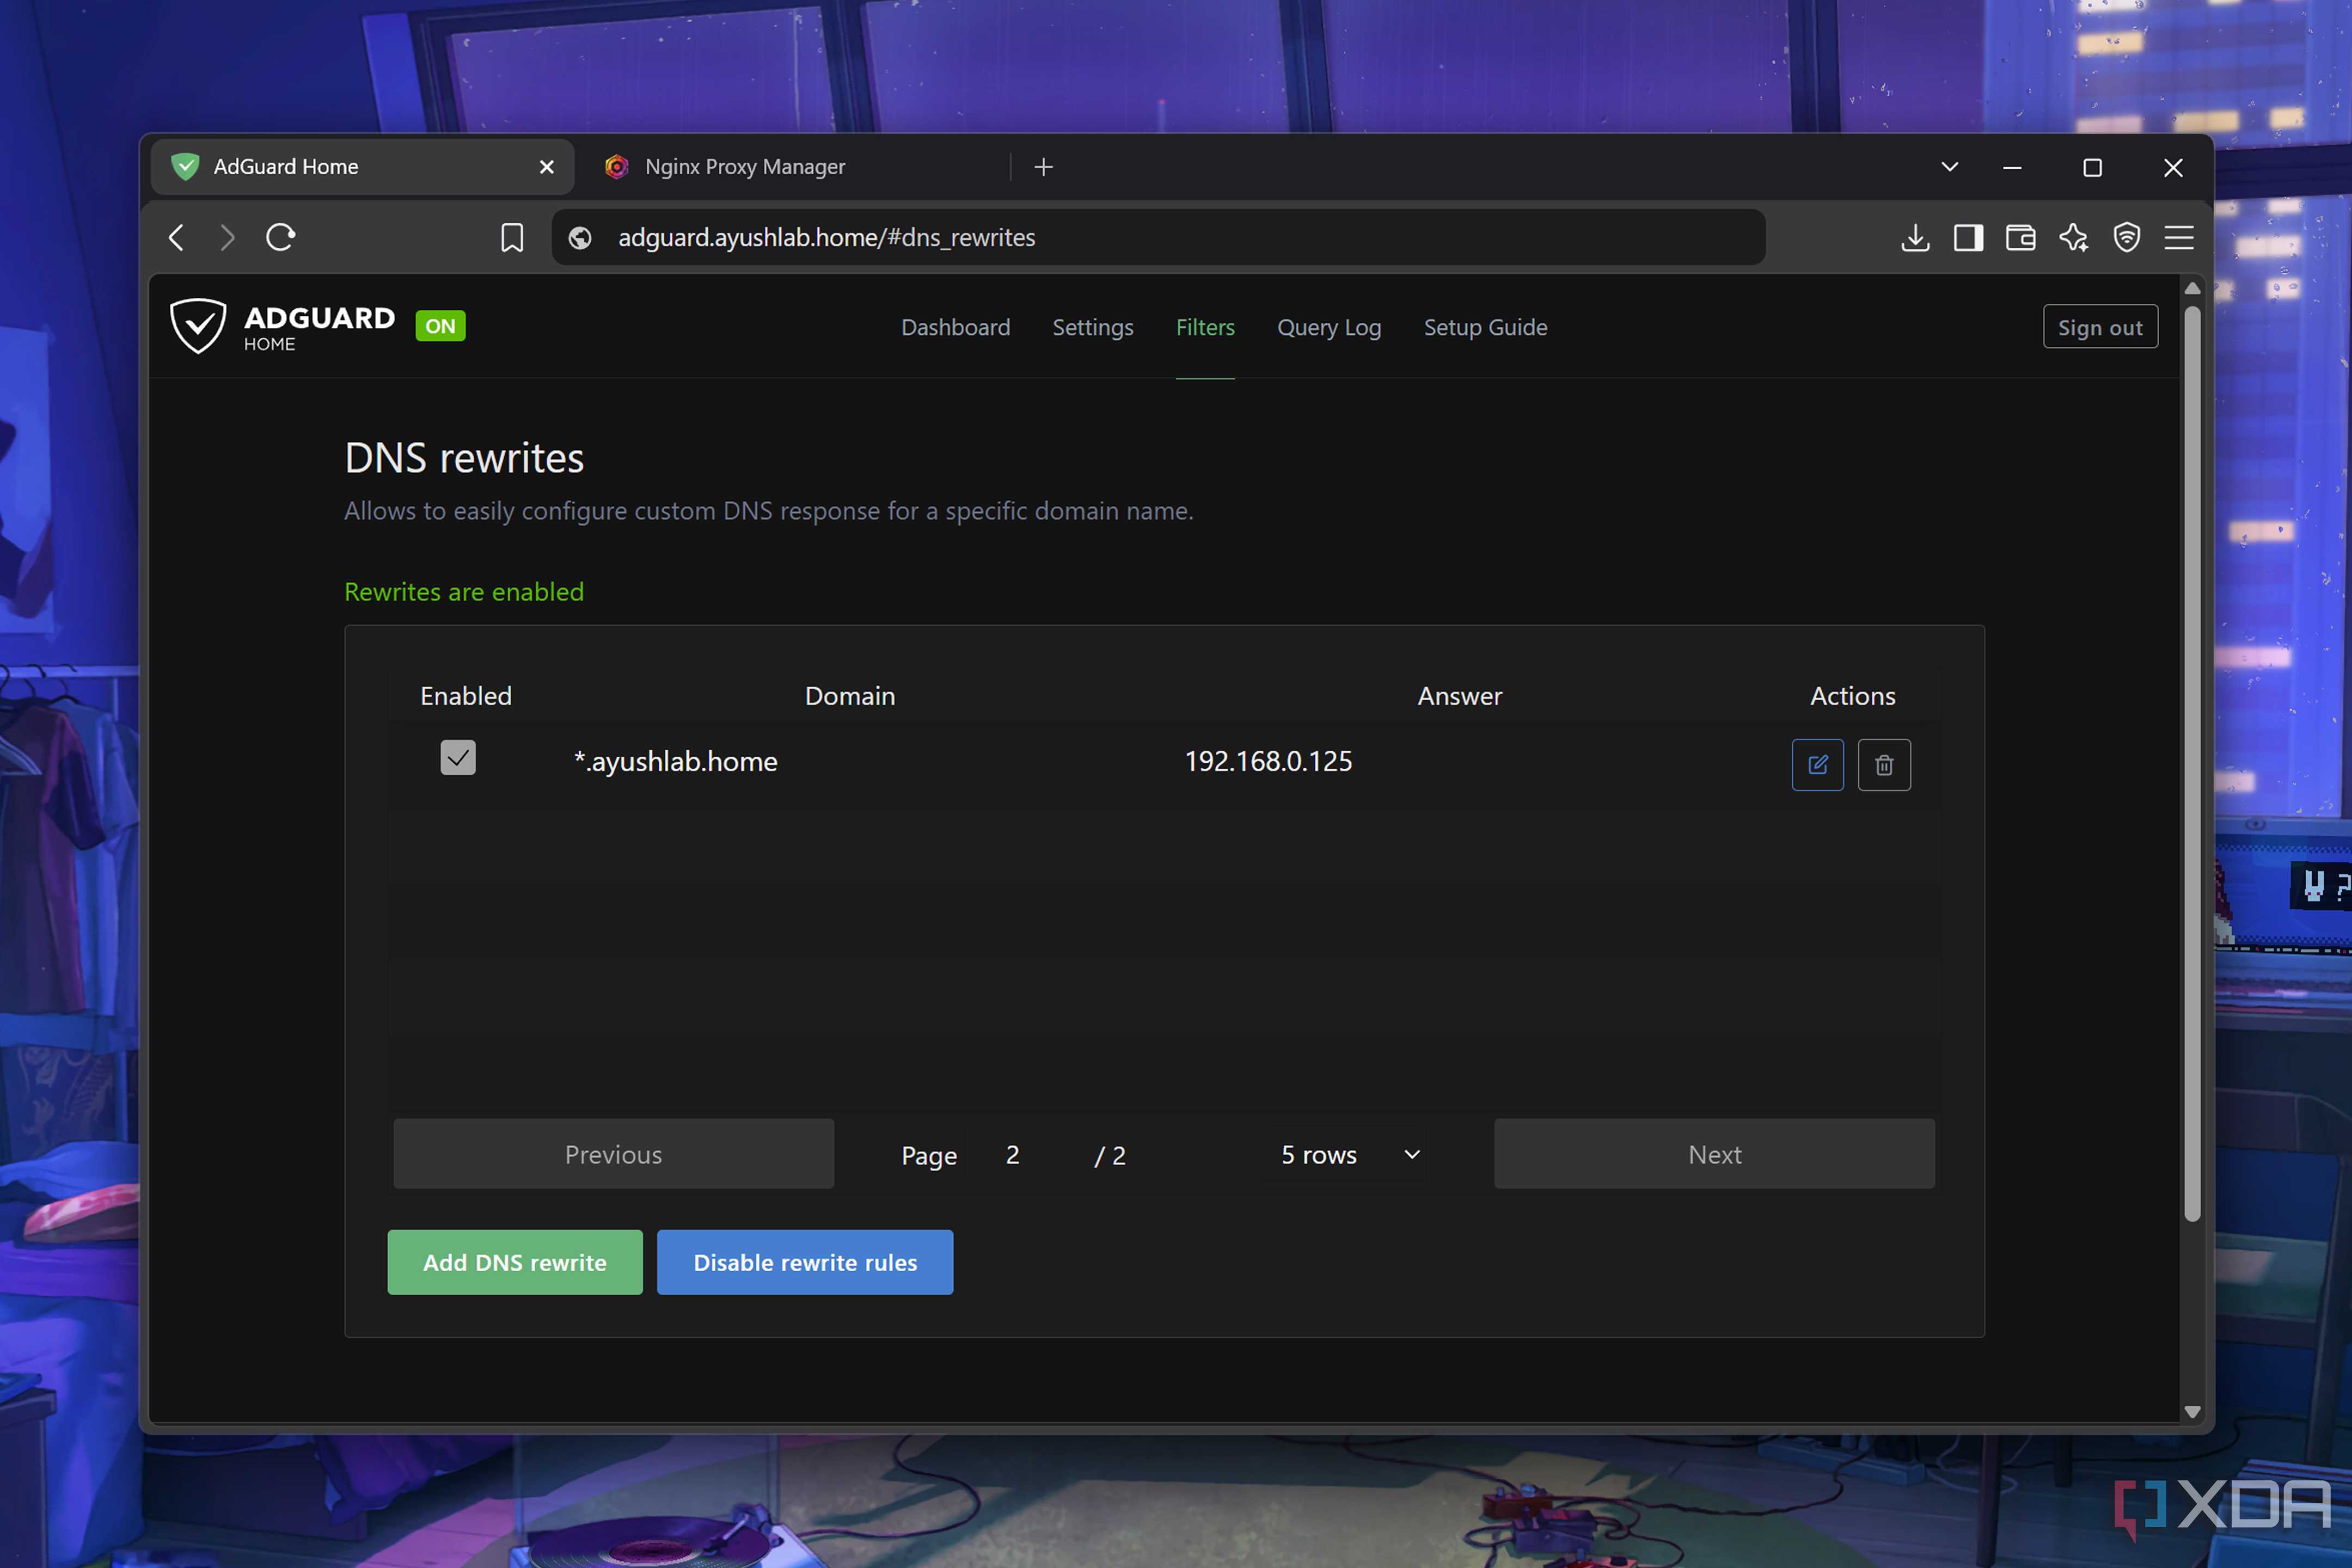Click the scrollbar up arrow
Screen dimensions: 2352x1568
(2192, 288)
